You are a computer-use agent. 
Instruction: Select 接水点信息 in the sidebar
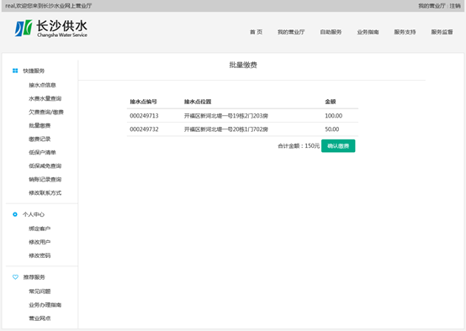(42, 85)
